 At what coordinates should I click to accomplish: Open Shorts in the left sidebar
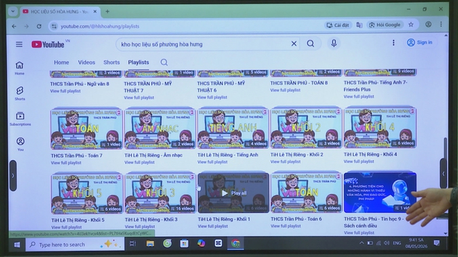click(19, 94)
